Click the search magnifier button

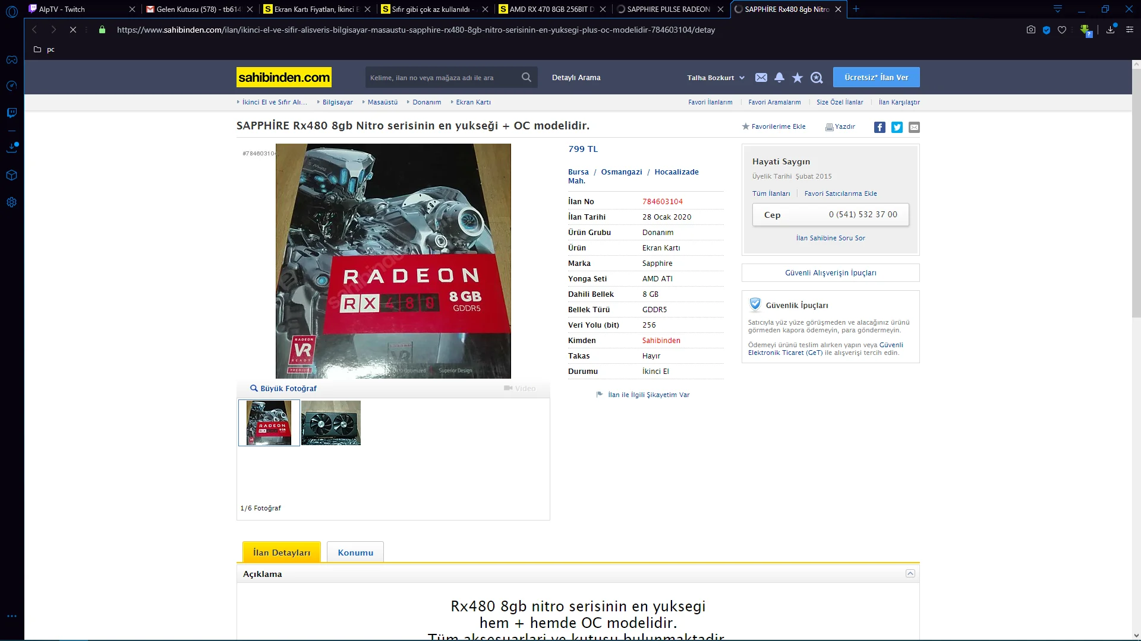[x=526, y=77]
